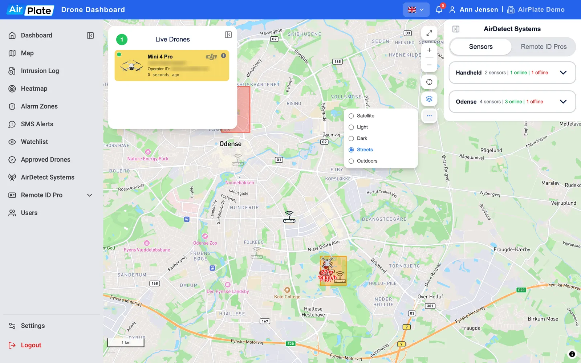Zoom in on the map
This screenshot has height=363, width=581.
pyautogui.click(x=429, y=50)
